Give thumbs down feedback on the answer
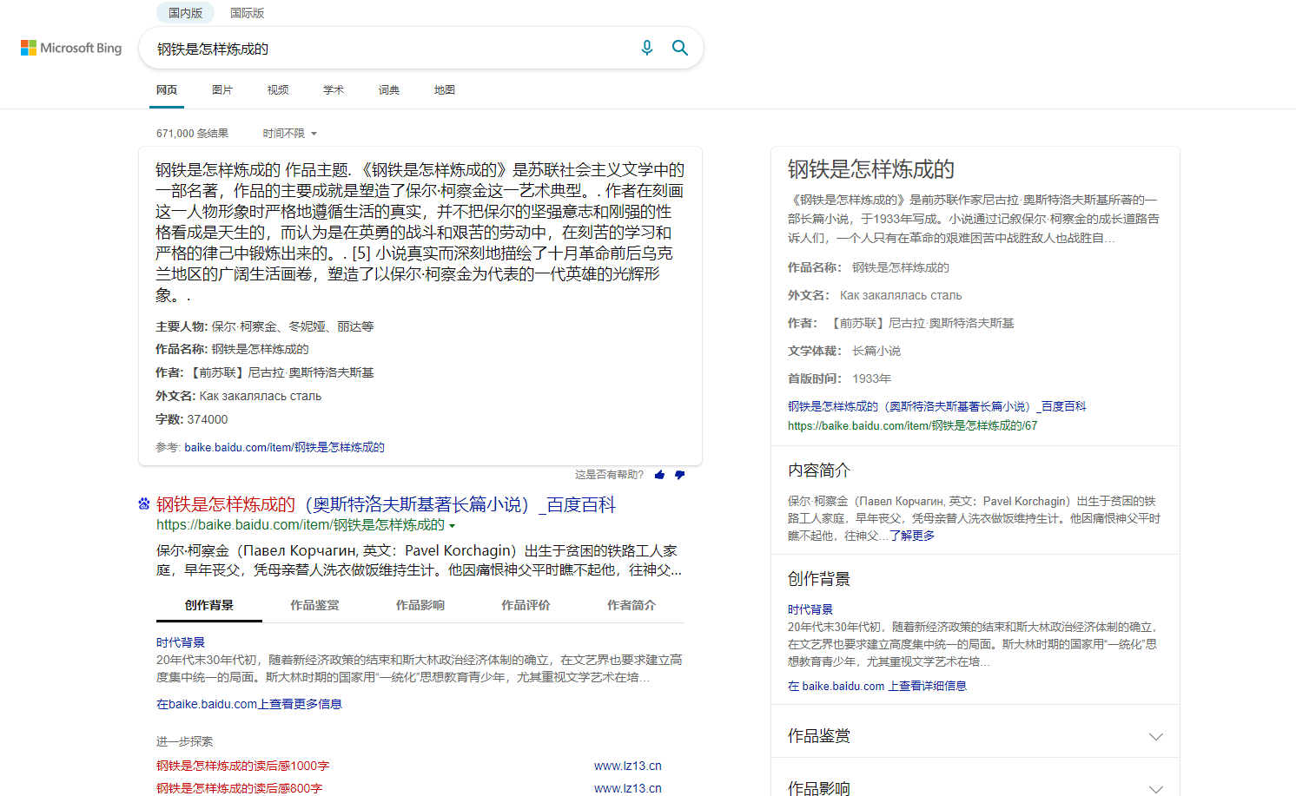 tap(680, 475)
